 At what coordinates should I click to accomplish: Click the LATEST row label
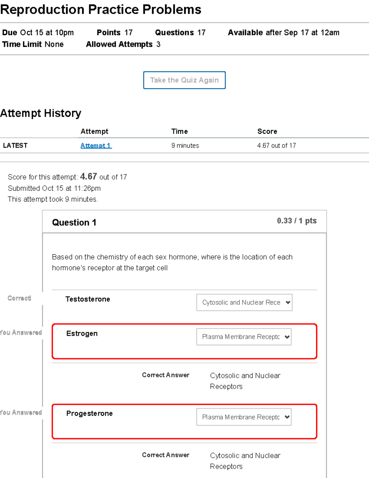tap(15, 146)
